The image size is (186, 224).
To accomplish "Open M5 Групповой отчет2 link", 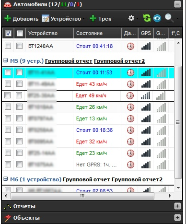I will (119, 61).
